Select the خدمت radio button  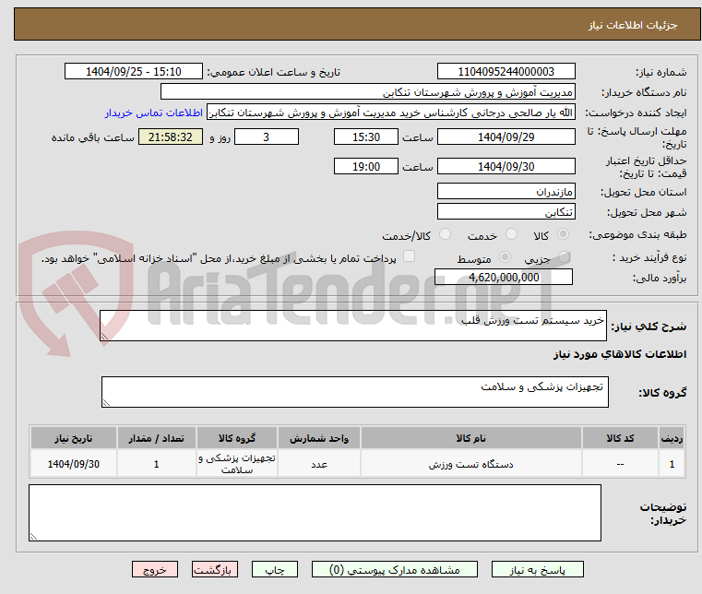[511, 234]
